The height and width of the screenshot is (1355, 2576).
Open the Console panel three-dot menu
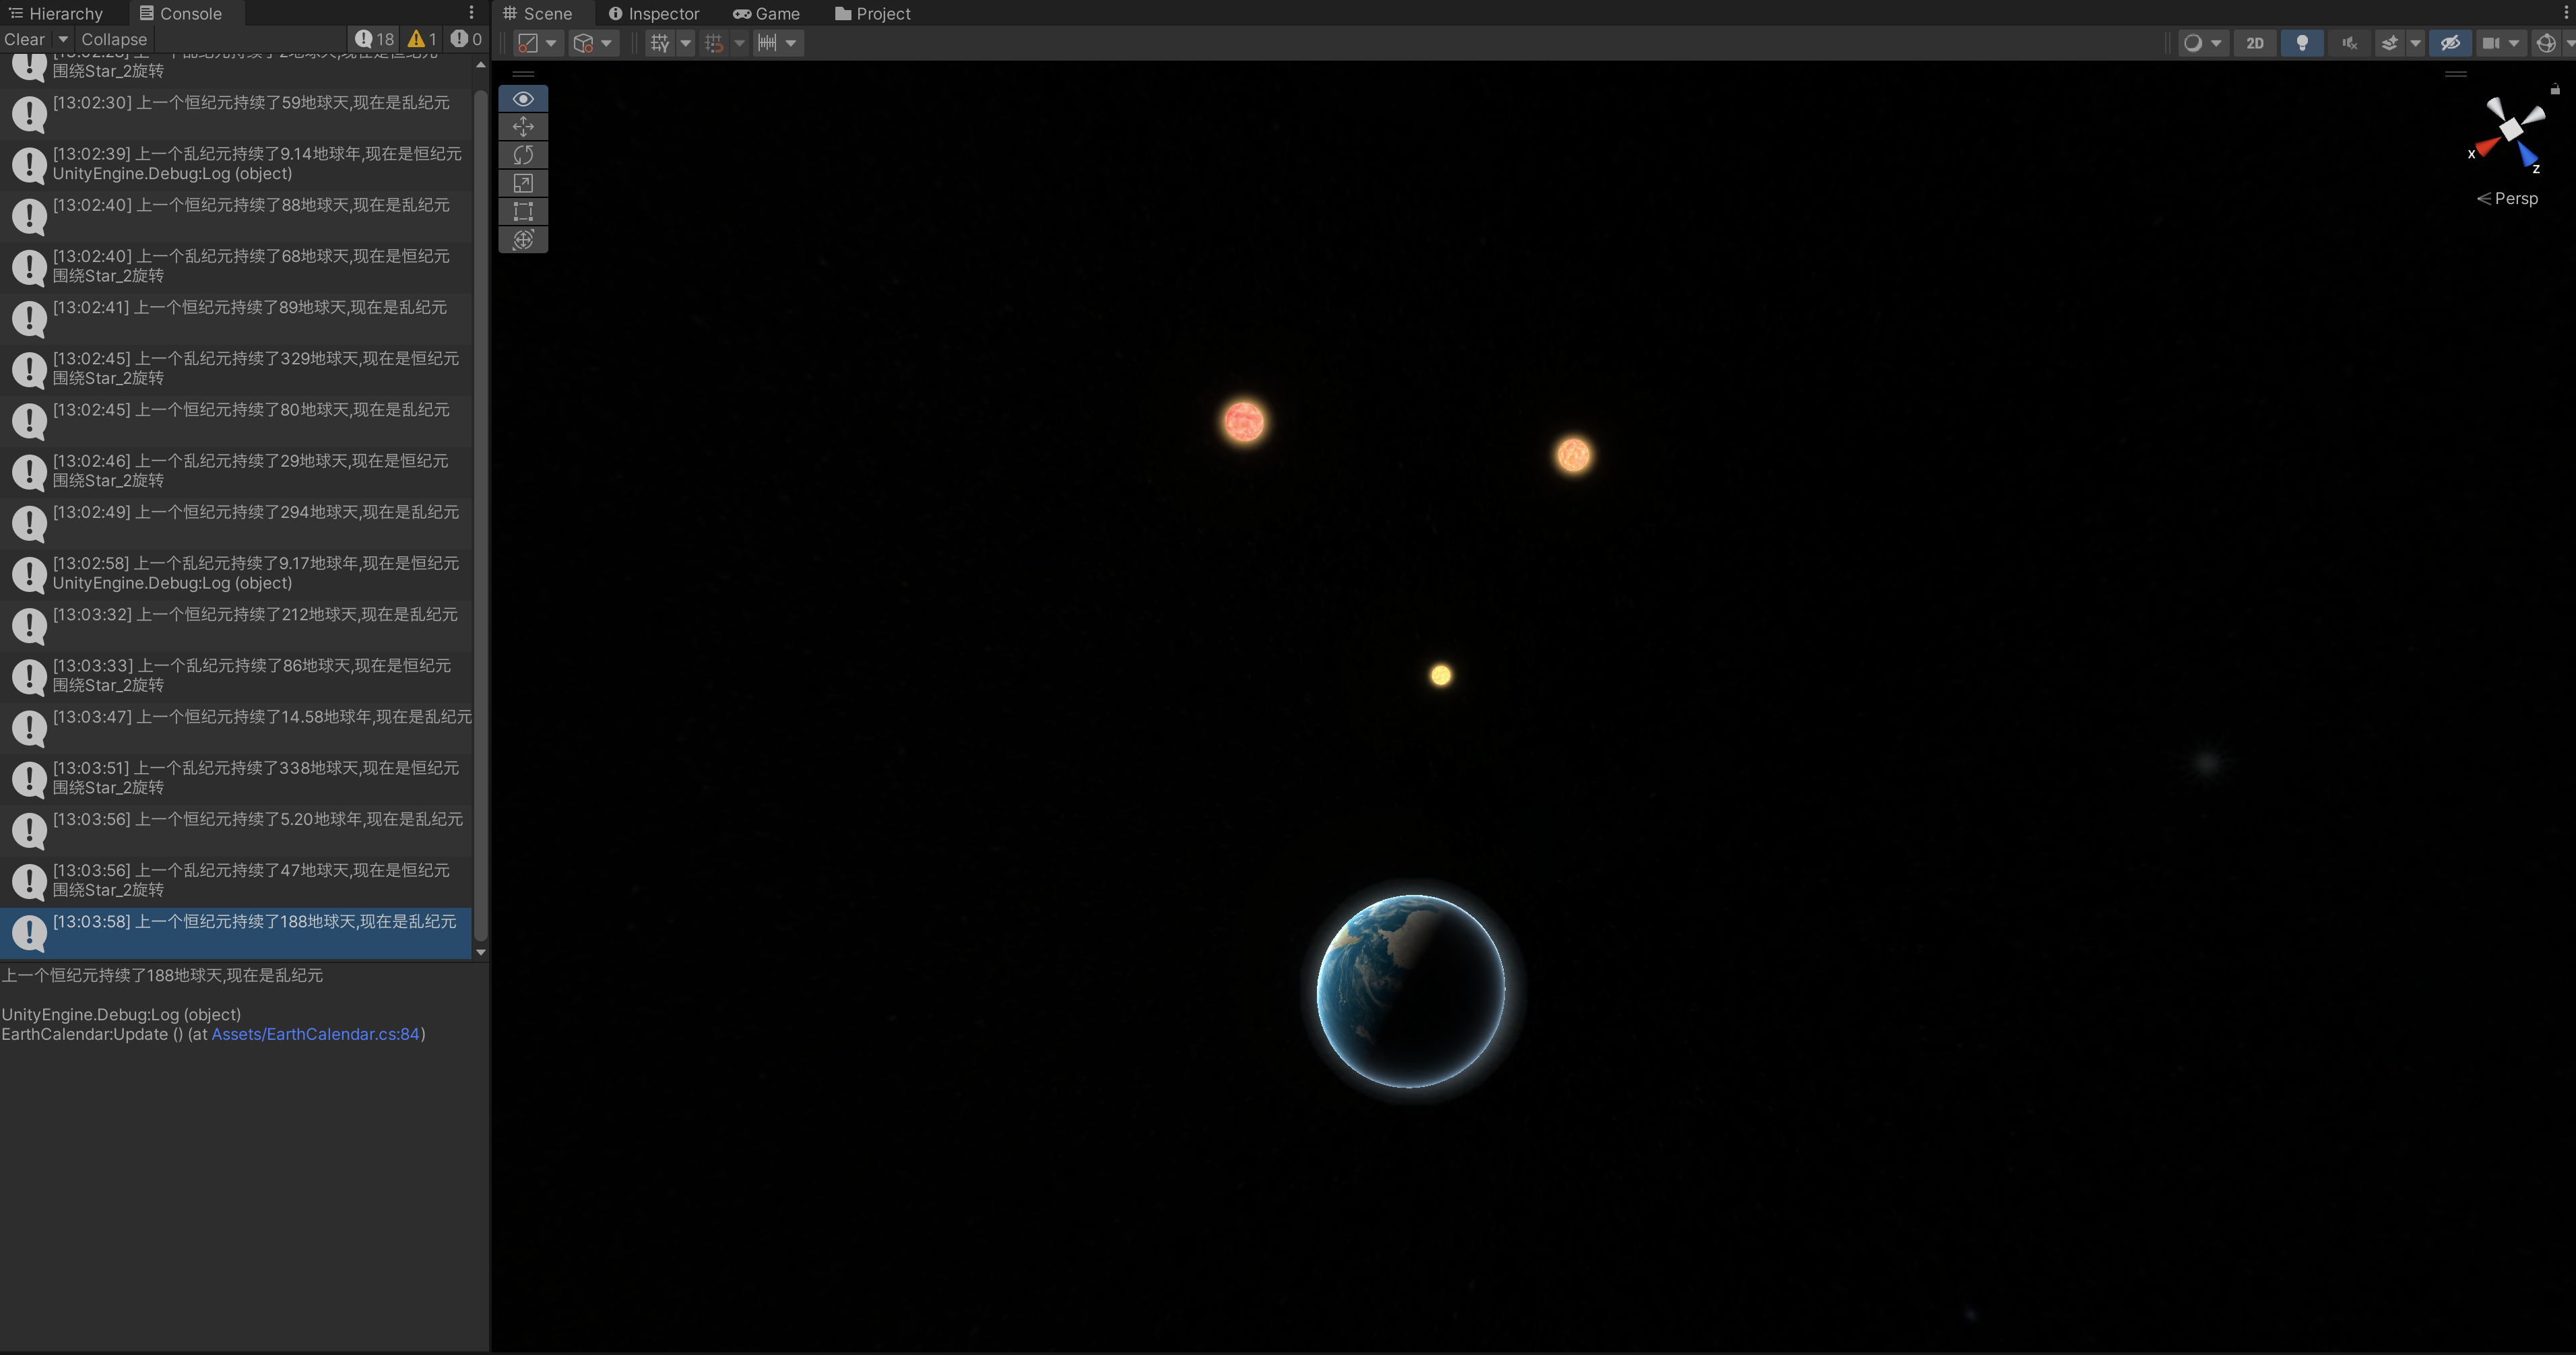pyautogui.click(x=472, y=13)
